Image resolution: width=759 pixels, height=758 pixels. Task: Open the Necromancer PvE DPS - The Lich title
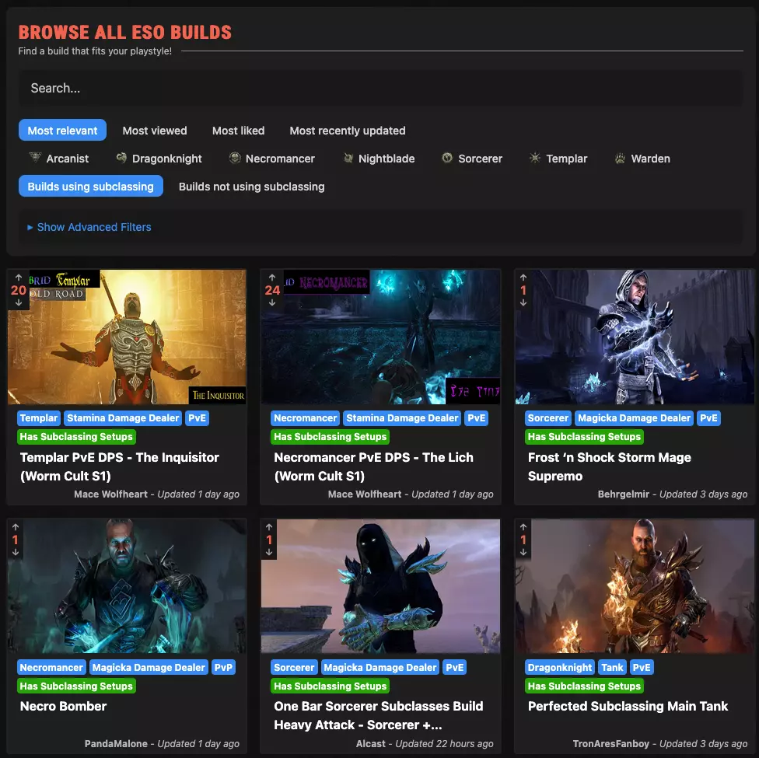pos(374,466)
